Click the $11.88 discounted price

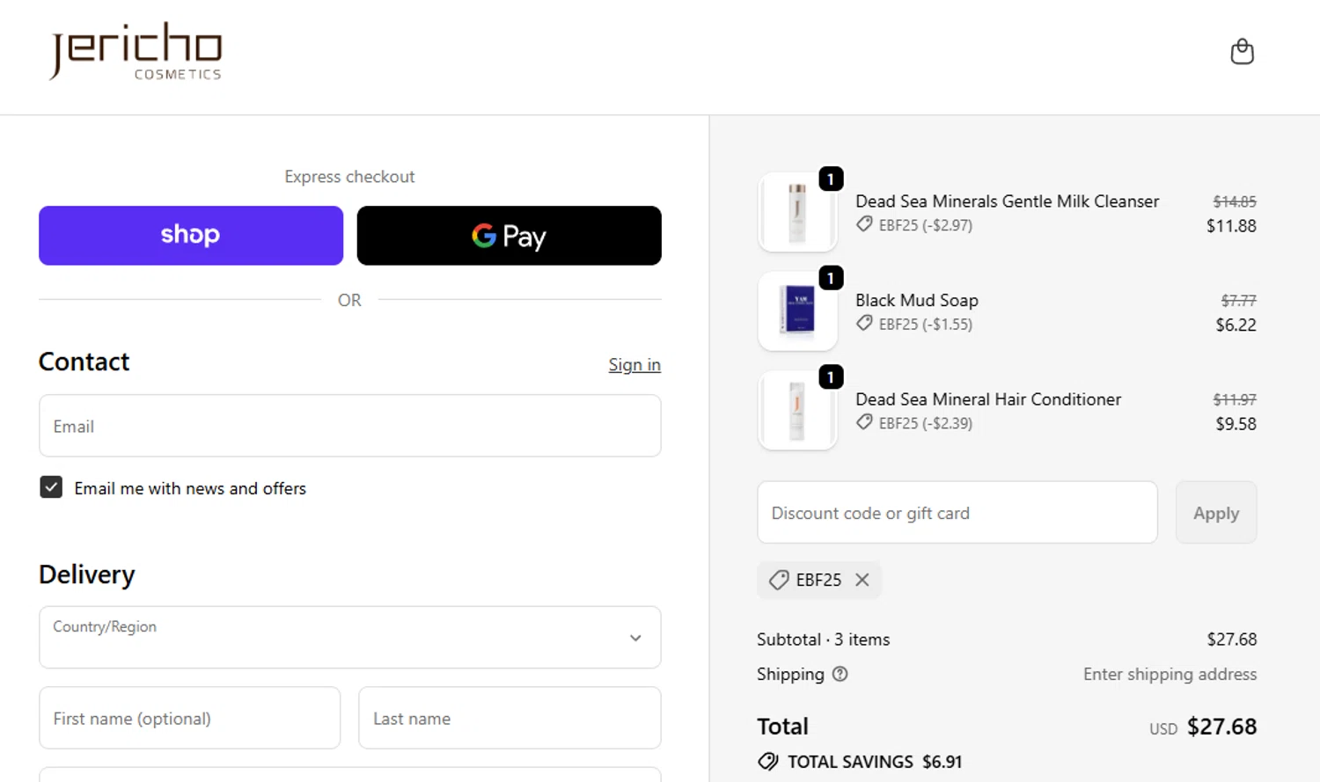pyautogui.click(x=1231, y=226)
